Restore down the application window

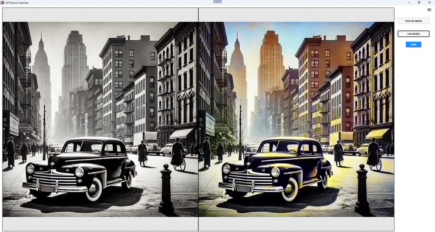point(419,3)
